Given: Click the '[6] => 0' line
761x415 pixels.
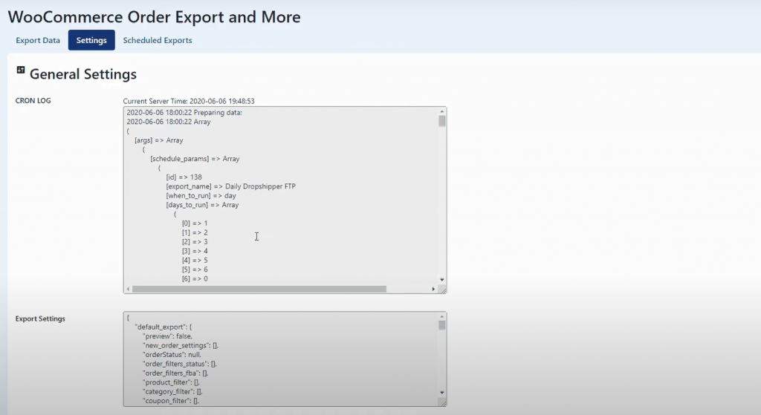Looking at the screenshot, I should coord(195,278).
